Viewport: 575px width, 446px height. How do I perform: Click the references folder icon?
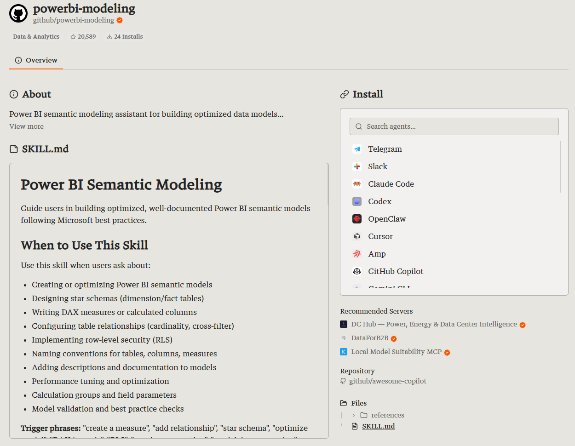pos(364,415)
